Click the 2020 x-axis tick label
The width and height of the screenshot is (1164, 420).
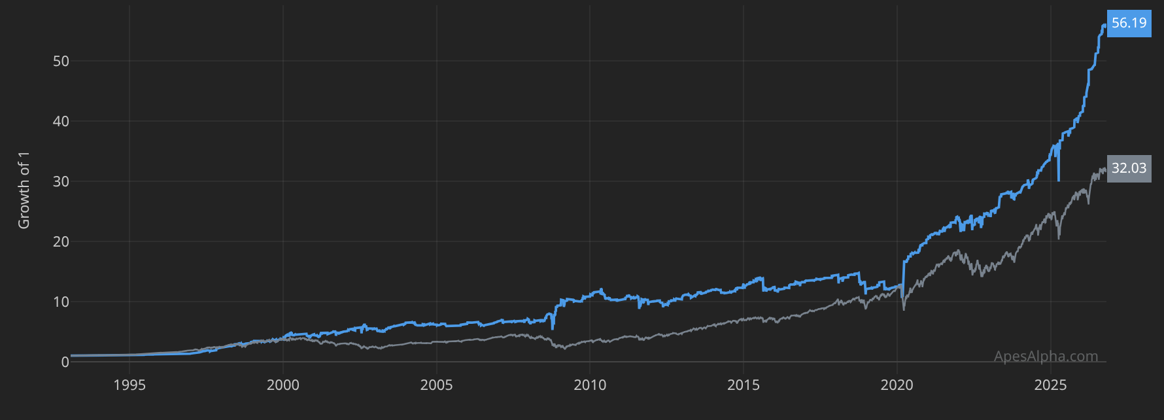pyautogui.click(x=897, y=385)
